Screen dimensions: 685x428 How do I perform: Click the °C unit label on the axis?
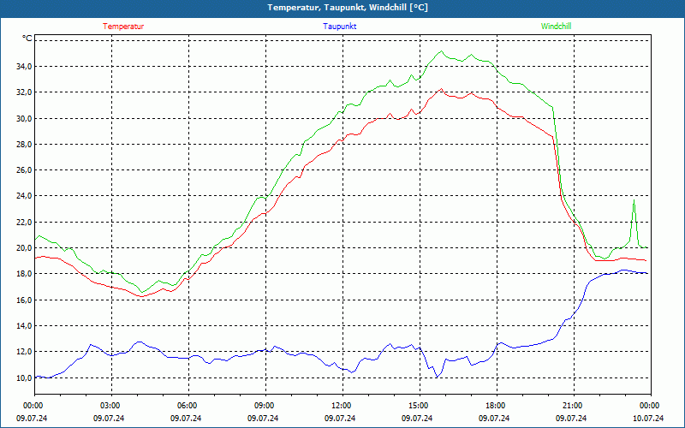[x=27, y=39]
